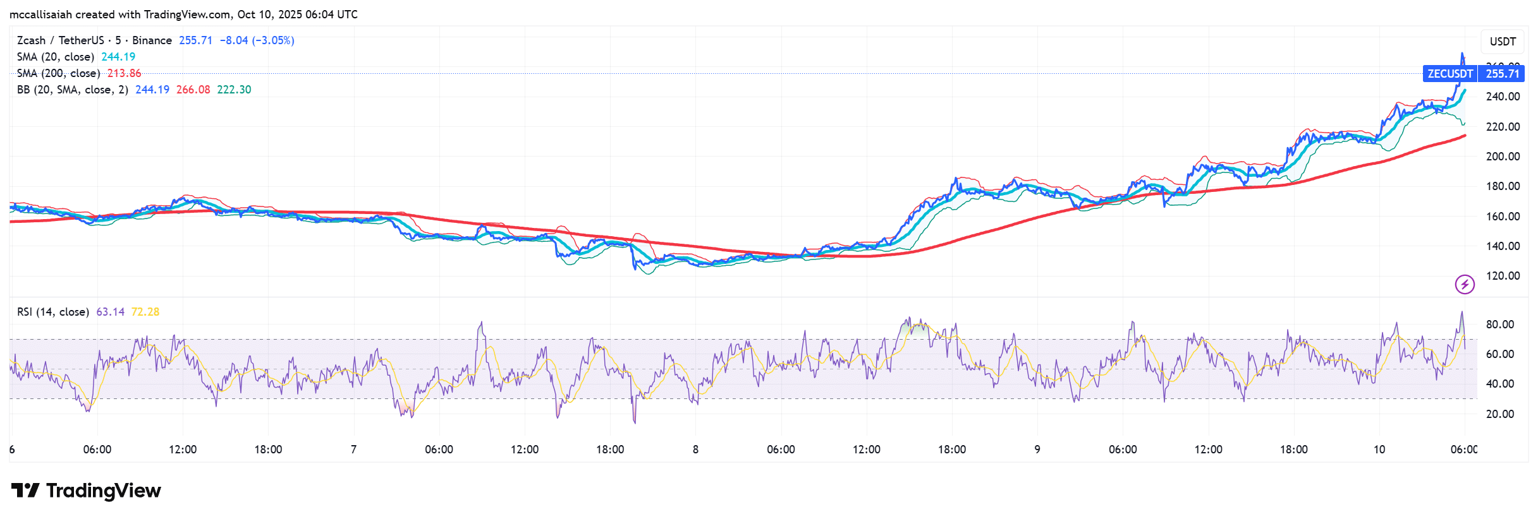Click the 255.71 current price label on axis
1538x519 pixels.
coord(1502,74)
